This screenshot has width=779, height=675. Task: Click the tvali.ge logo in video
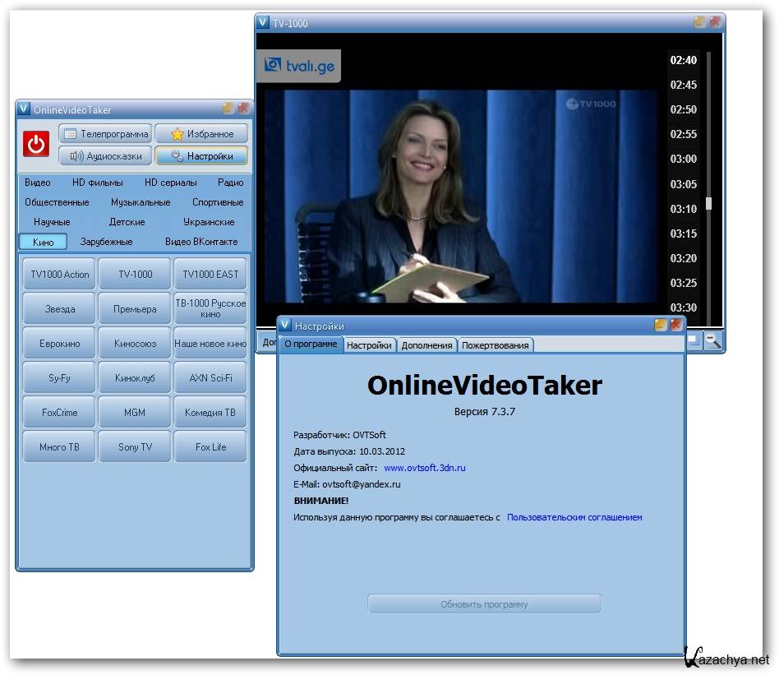(x=298, y=67)
